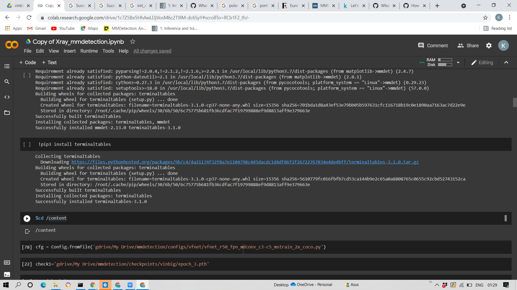This screenshot has height=290, width=517.
Task: Open the Command palette icon
Action: (x=7, y=262)
